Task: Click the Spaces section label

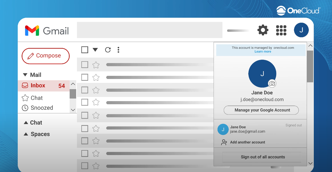Action: (x=40, y=134)
